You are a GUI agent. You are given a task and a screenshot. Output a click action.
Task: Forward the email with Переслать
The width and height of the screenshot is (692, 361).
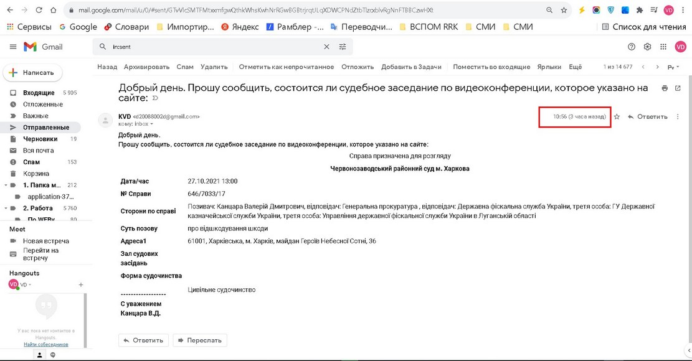[x=200, y=340]
